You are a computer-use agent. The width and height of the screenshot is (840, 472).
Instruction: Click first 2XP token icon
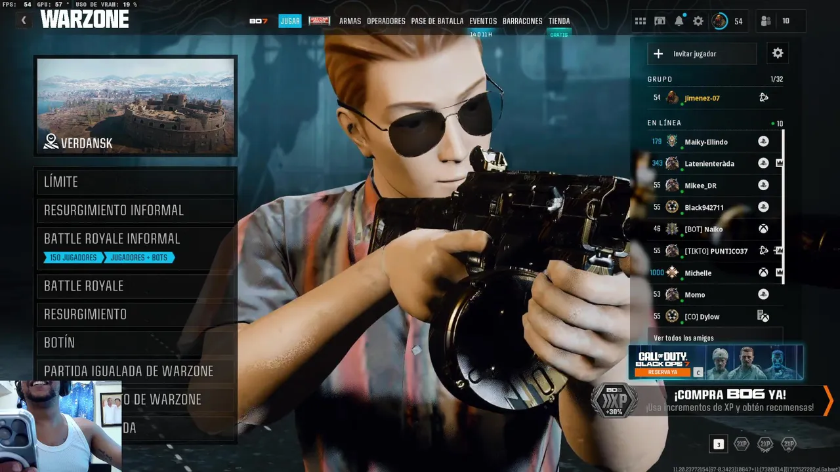coord(742,444)
